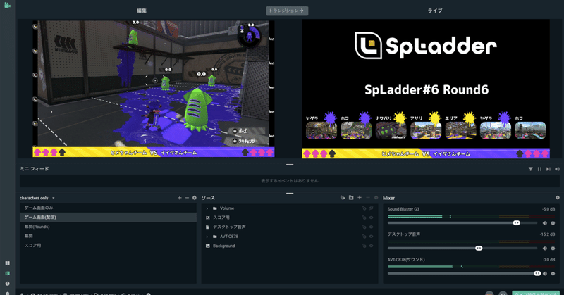
Task: Open scene settings gear icon
Action: [195, 198]
